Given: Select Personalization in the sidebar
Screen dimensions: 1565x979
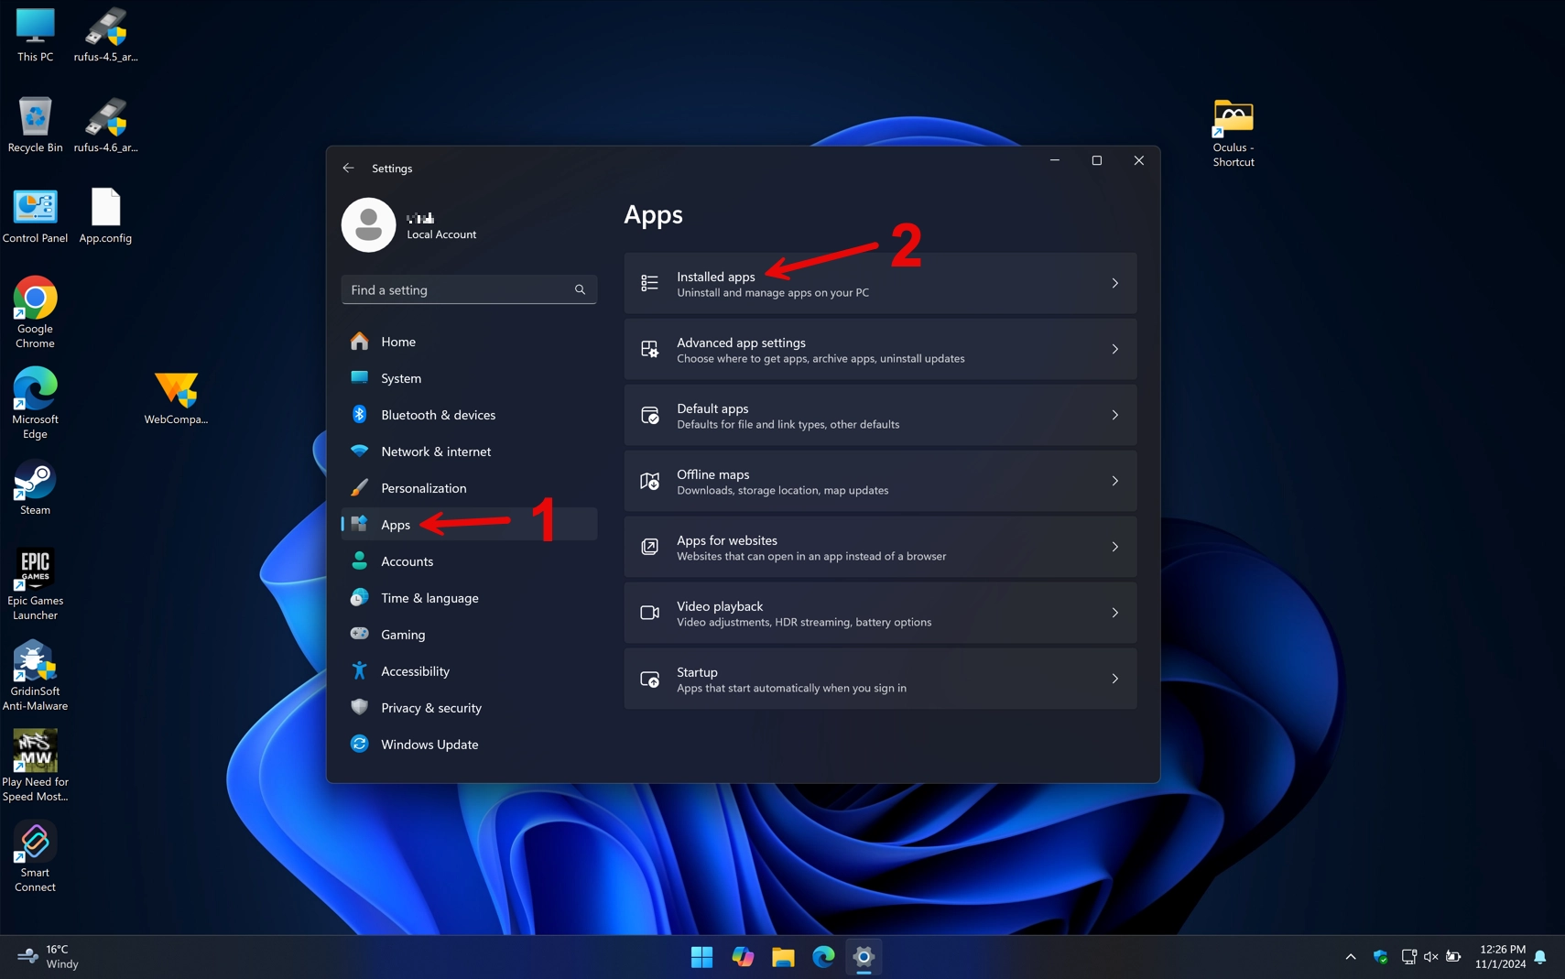Looking at the screenshot, I should (422, 487).
